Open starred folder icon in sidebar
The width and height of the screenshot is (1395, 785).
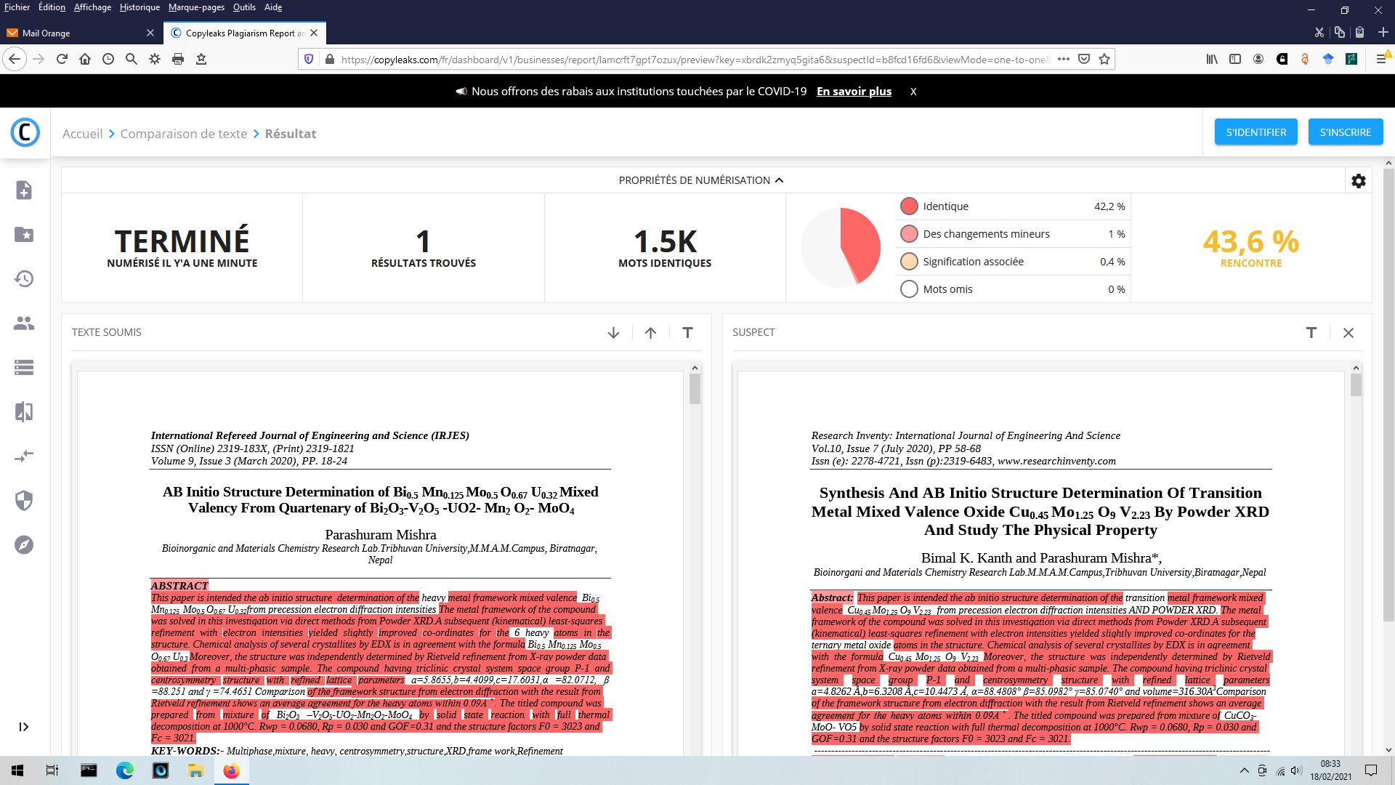pyautogui.click(x=24, y=235)
